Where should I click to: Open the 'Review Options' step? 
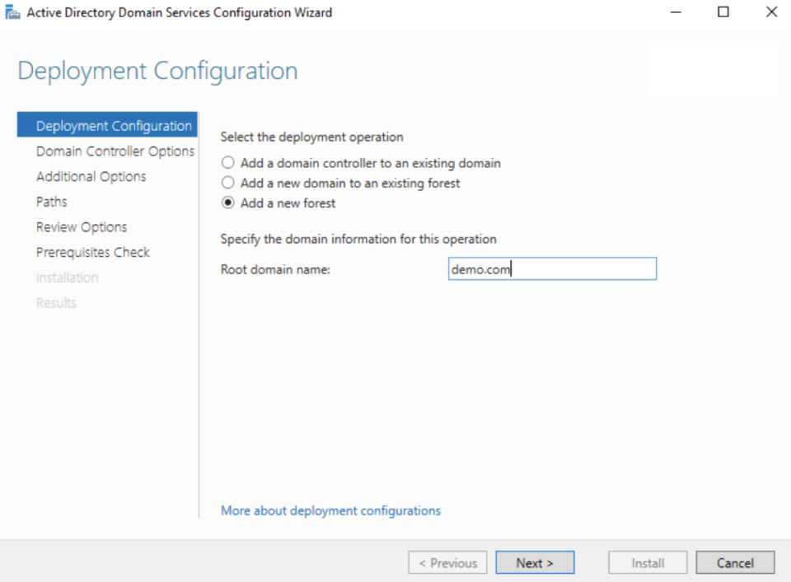click(82, 226)
